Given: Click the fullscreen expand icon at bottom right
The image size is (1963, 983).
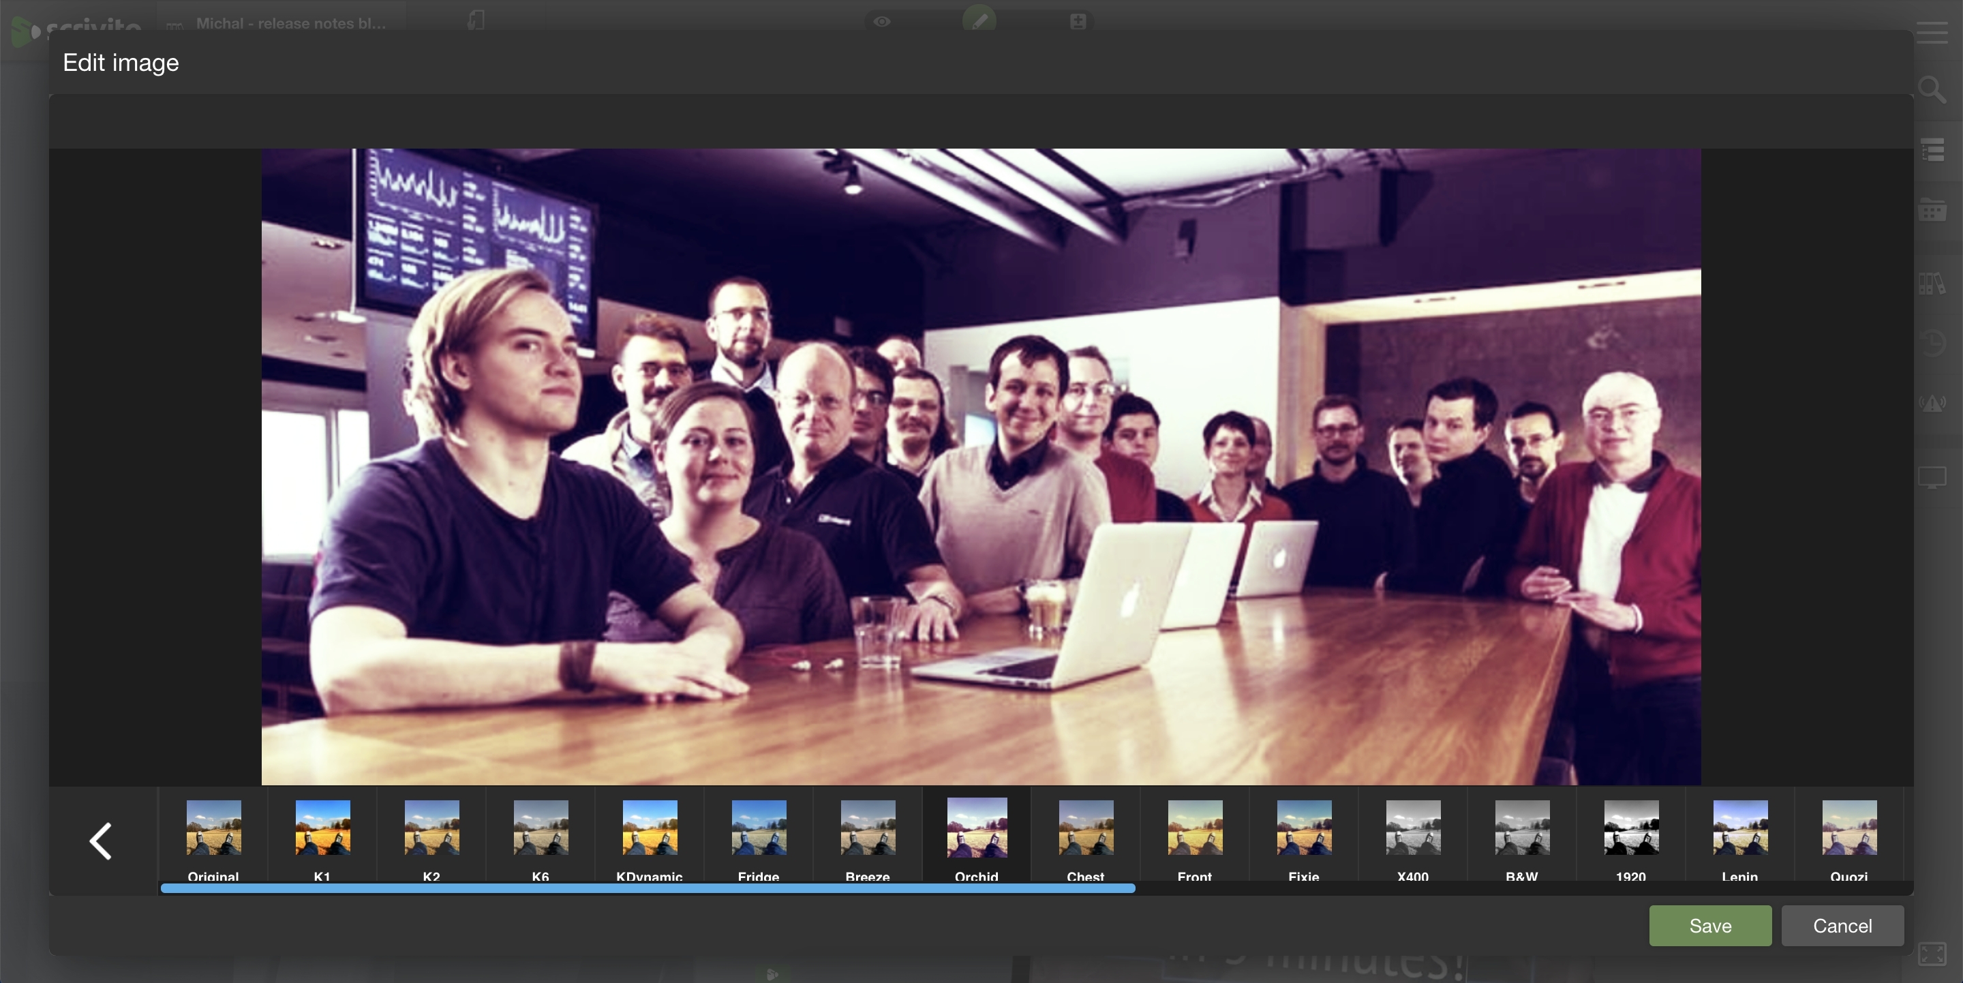Looking at the screenshot, I should 1932,953.
